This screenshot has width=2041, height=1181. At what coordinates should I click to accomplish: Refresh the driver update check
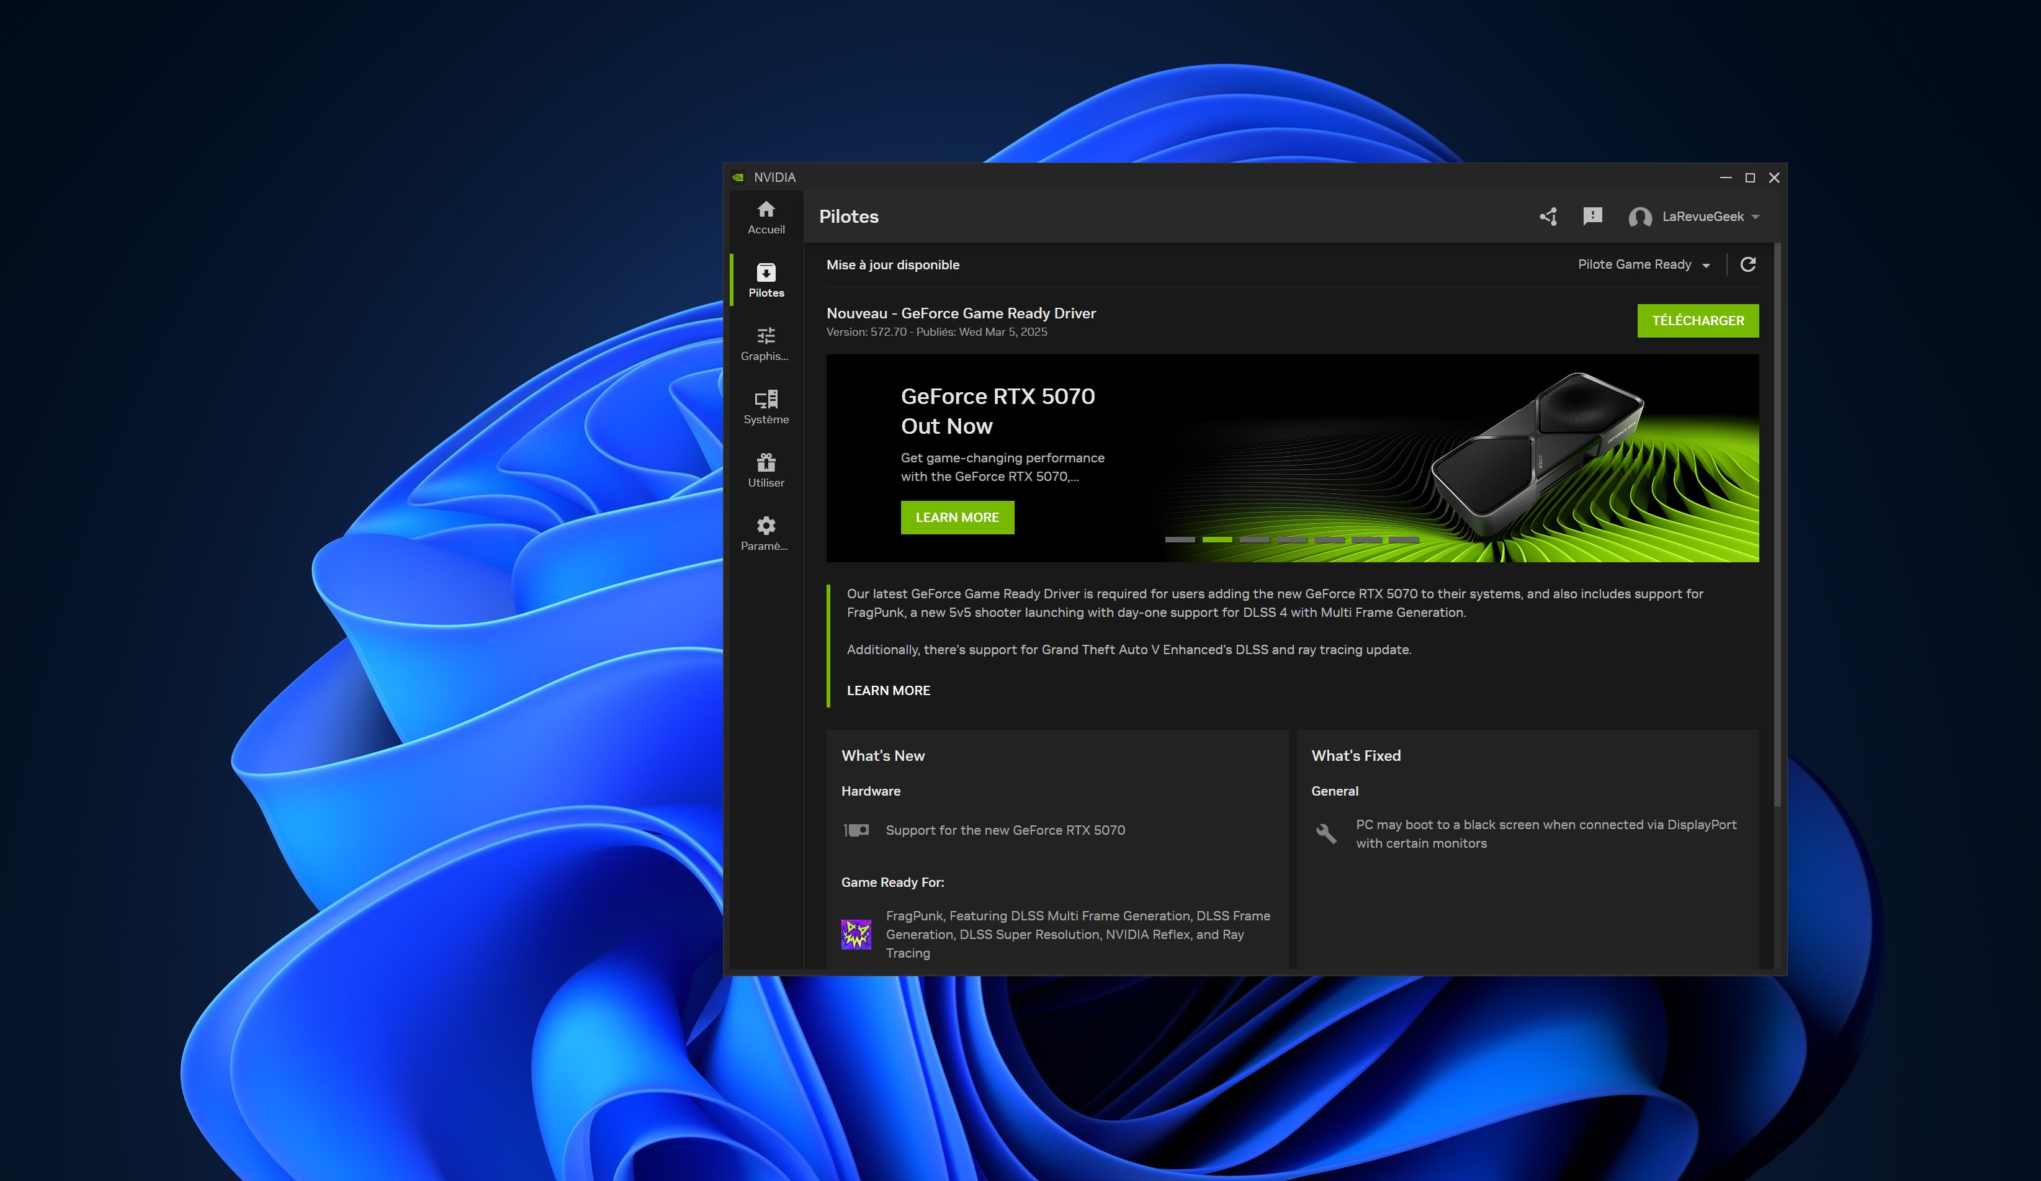coord(1748,264)
